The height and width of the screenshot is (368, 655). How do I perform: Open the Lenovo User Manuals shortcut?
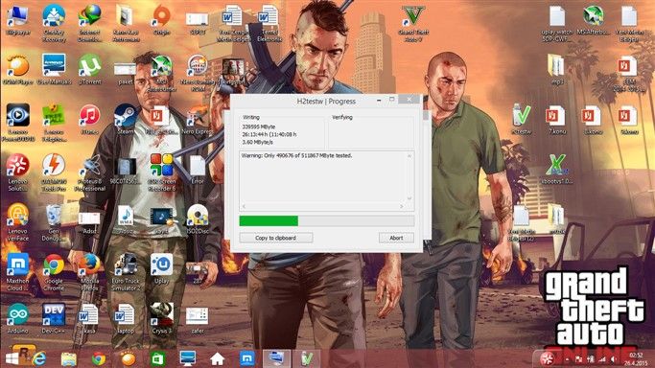[x=54, y=70]
